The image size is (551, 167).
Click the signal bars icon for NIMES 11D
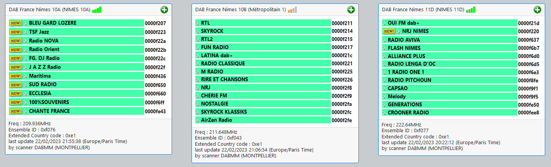(x=470, y=10)
